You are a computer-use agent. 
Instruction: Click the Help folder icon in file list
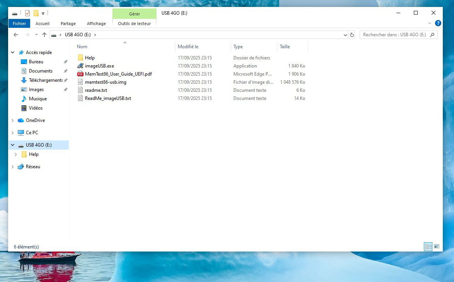80,58
